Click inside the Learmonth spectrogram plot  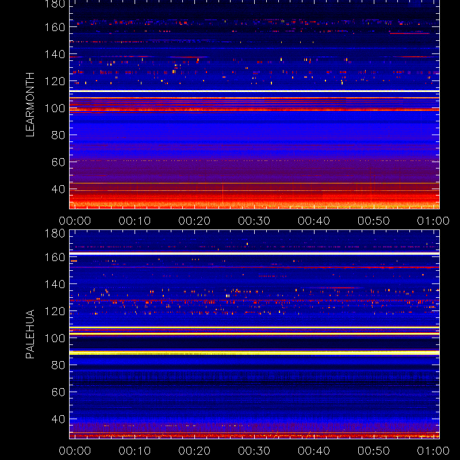[x=254, y=105]
